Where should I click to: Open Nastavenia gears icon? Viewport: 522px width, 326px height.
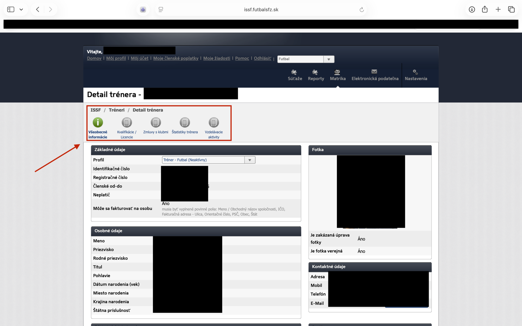tap(415, 72)
